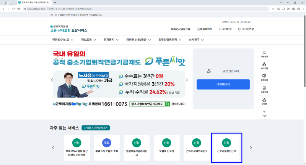Click the 자주 찾는 서비스 heading
This screenshot has height=165, width=306.
[64, 128]
